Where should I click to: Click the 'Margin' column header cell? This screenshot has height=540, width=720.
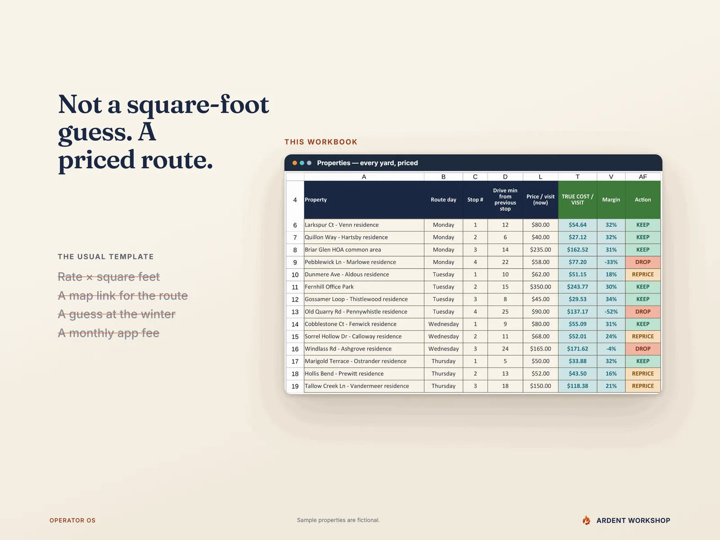click(611, 200)
